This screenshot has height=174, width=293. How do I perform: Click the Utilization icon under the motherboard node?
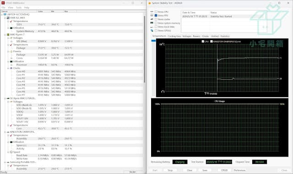pos(11,28)
